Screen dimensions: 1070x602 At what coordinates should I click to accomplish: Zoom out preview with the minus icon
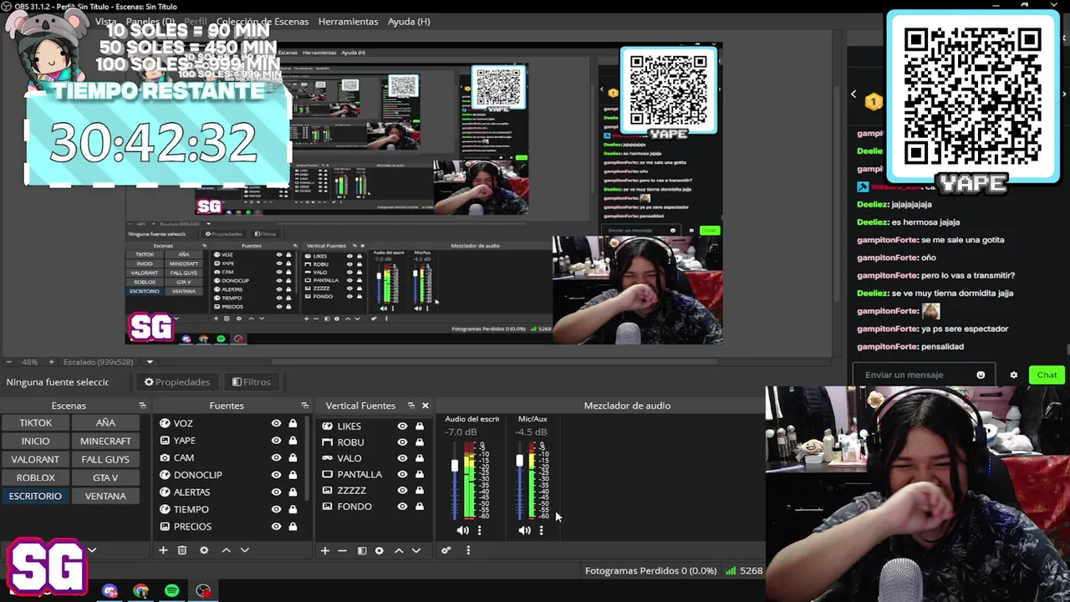click(8, 362)
